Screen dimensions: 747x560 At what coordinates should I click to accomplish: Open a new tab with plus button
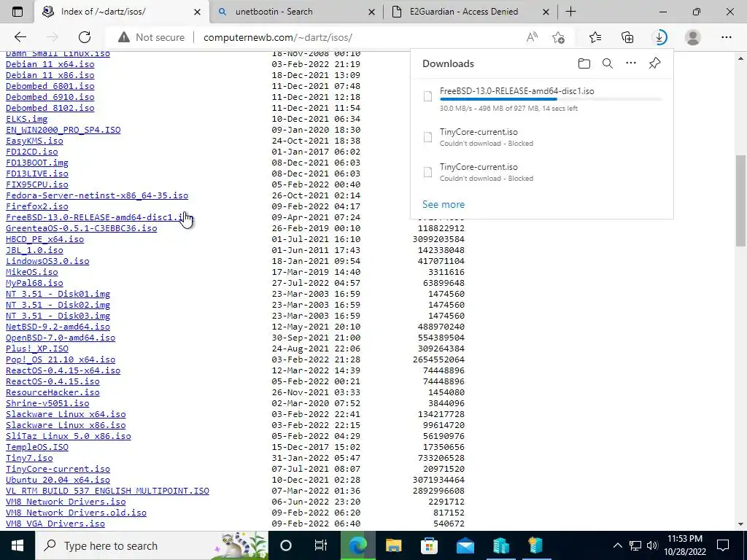point(570,12)
